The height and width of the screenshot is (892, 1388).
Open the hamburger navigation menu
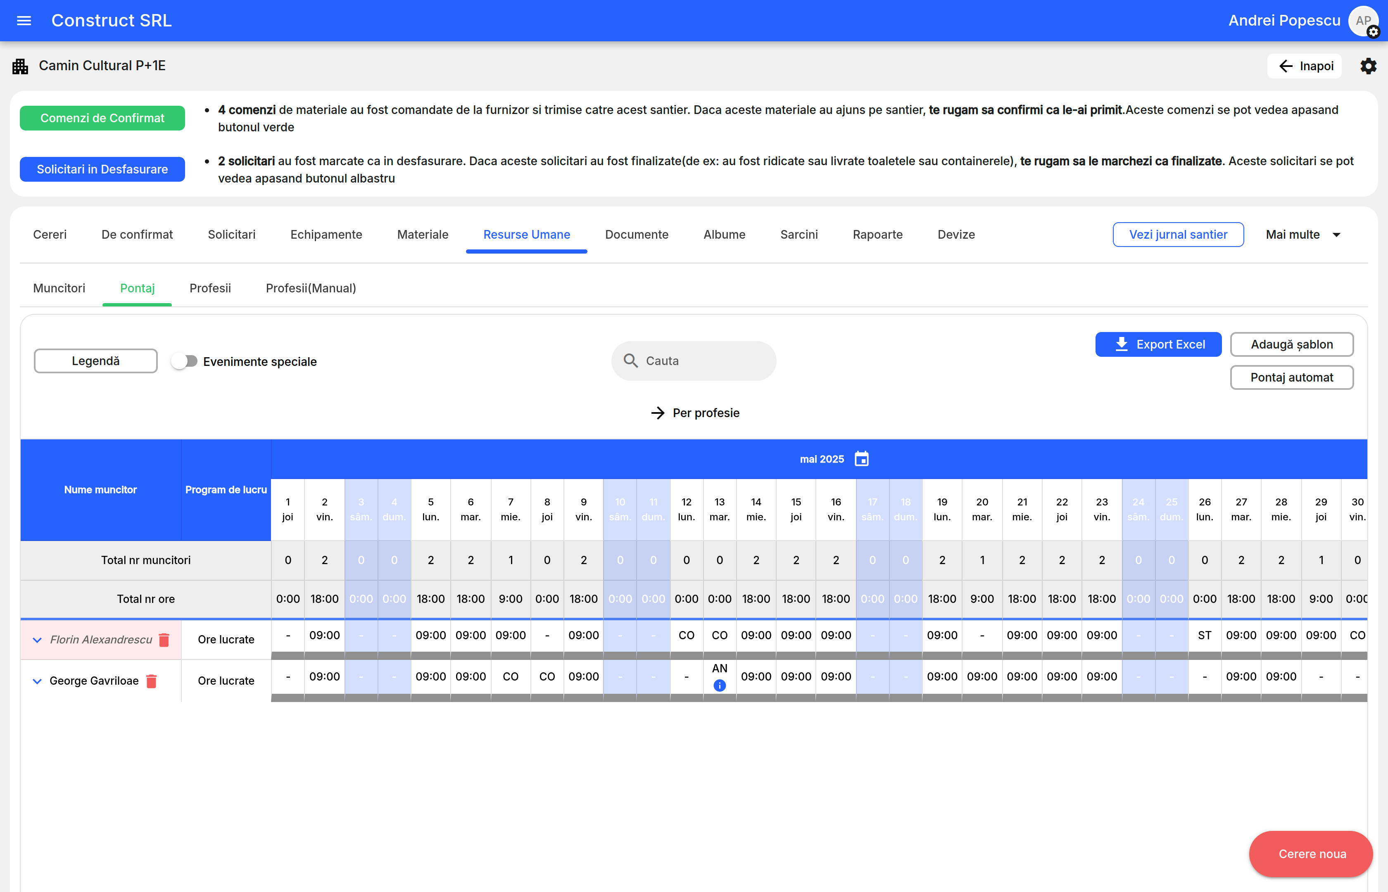point(24,21)
